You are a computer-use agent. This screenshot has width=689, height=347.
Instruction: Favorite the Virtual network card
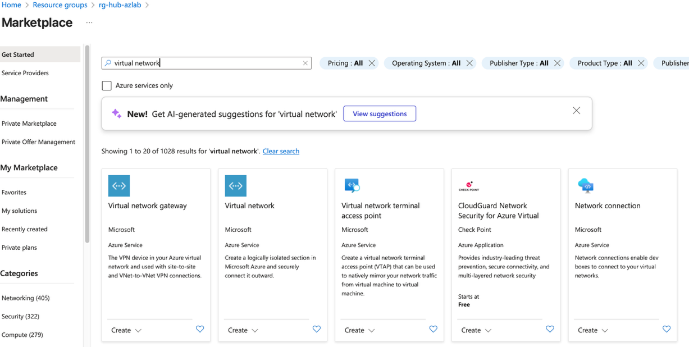point(317,330)
